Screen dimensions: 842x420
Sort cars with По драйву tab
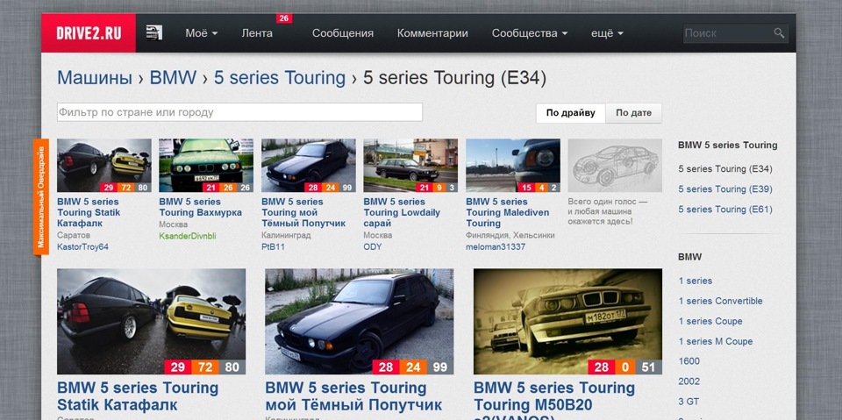[x=571, y=113]
